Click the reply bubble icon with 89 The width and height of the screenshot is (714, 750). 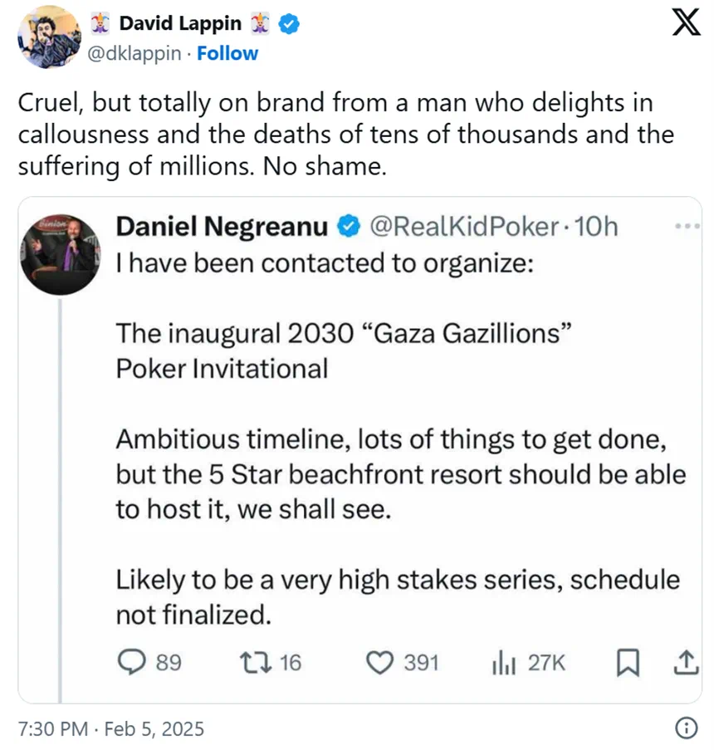131,662
